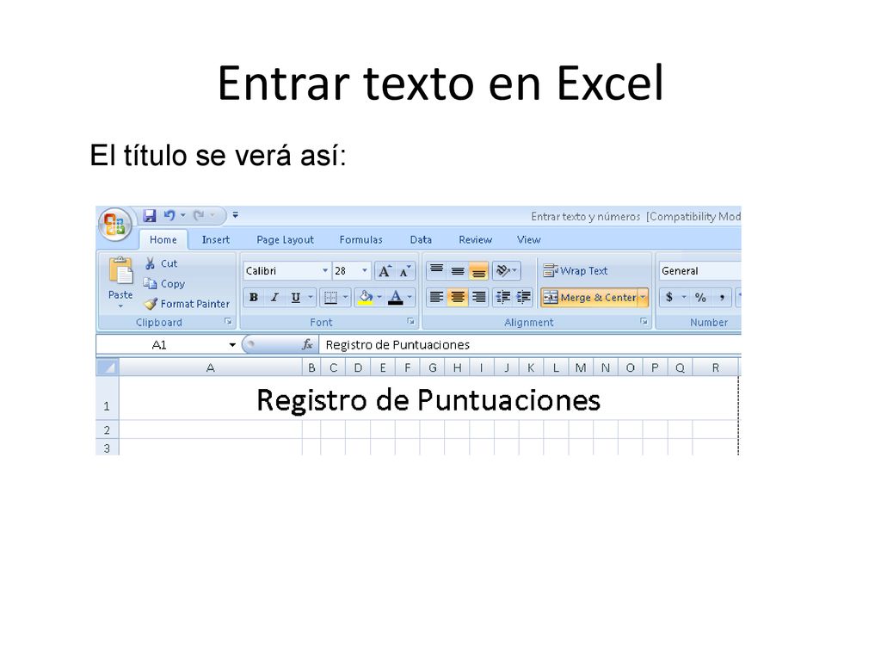Increase font size with Grow Font
Screen dimensions: 881x661
click(385, 271)
